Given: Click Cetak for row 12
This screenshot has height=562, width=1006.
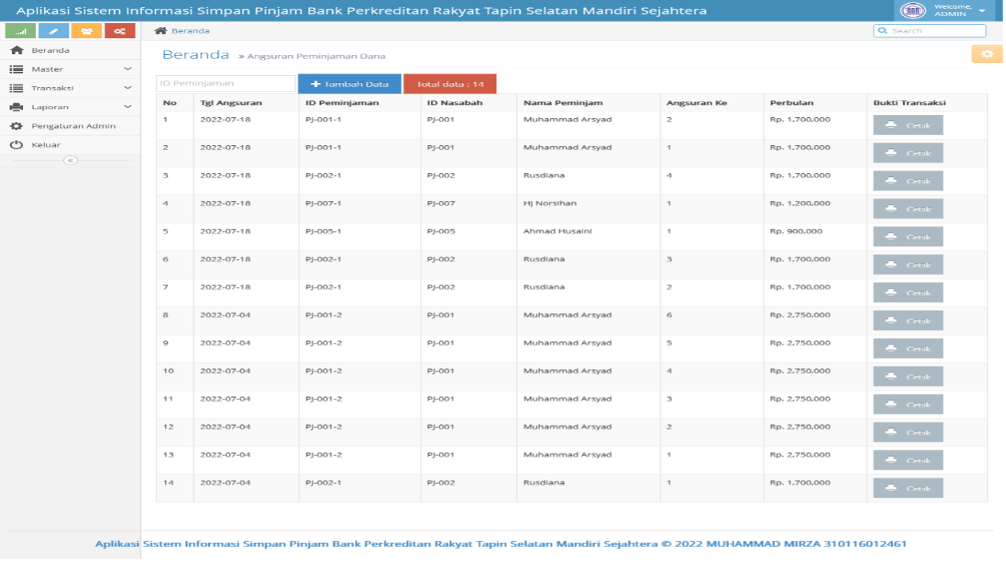Looking at the screenshot, I should [908, 432].
